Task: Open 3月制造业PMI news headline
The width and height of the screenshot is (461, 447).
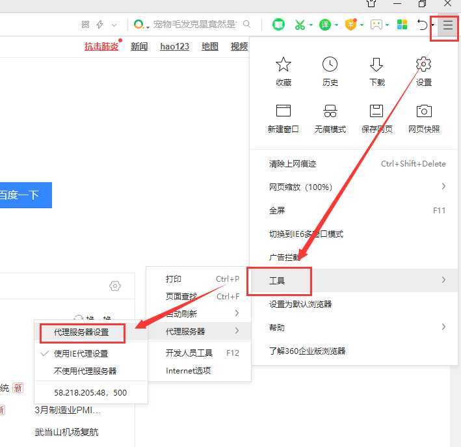Action: point(68,410)
